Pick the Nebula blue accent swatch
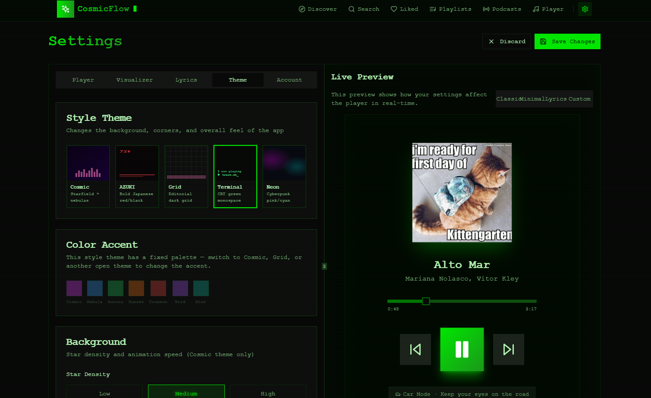The height and width of the screenshot is (398, 651). (95, 288)
